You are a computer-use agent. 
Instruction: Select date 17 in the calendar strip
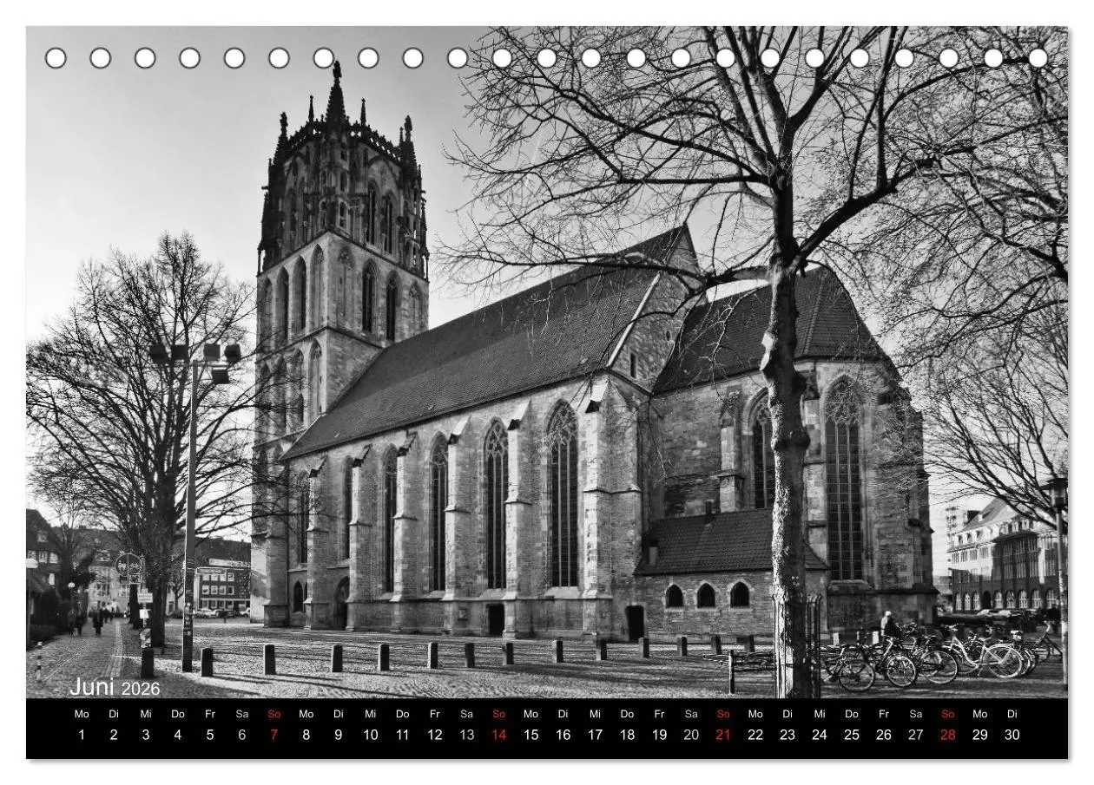coord(596,735)
